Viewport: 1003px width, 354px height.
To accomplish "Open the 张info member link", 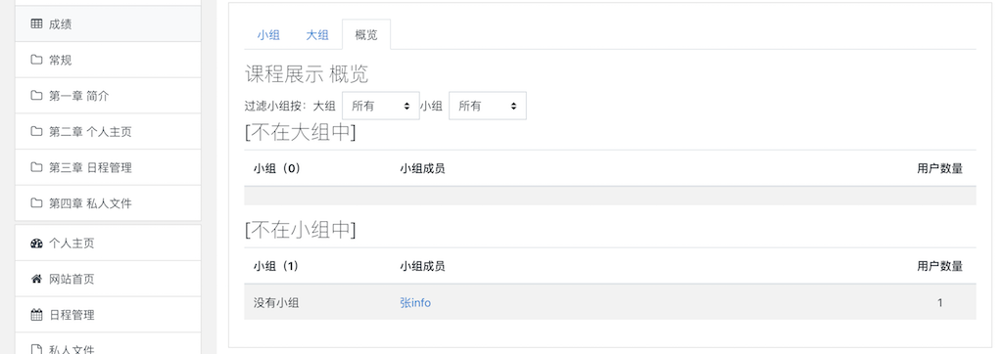I will [415, 303].
